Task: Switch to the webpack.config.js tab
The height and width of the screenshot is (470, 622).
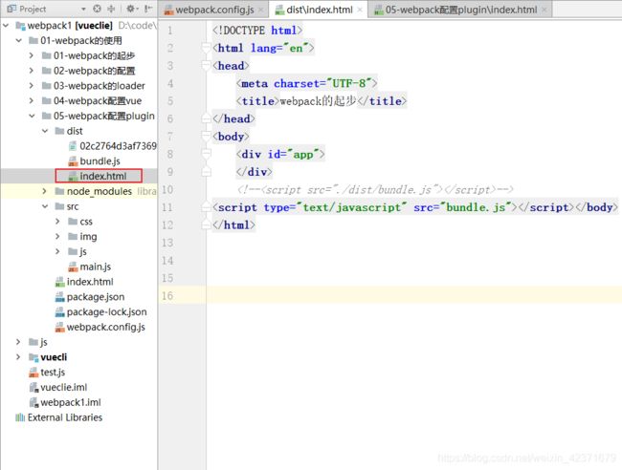Action: point(212,11)
